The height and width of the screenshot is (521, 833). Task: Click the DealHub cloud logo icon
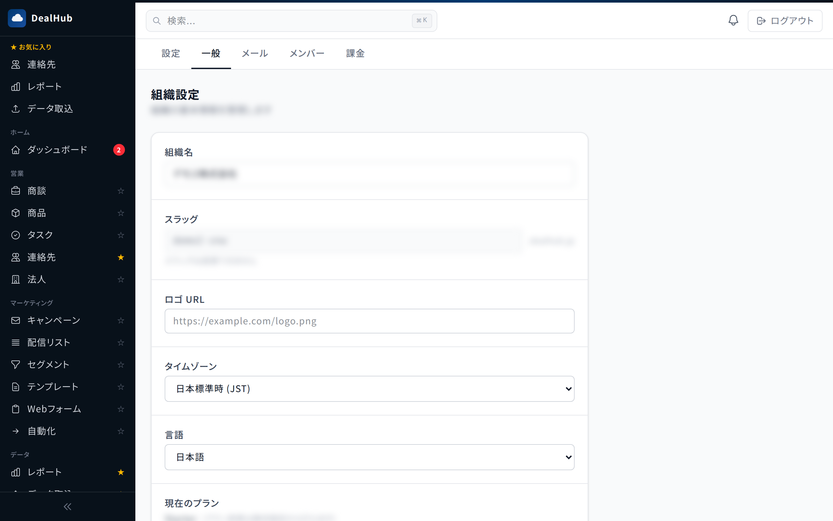(x=17, y=18)
